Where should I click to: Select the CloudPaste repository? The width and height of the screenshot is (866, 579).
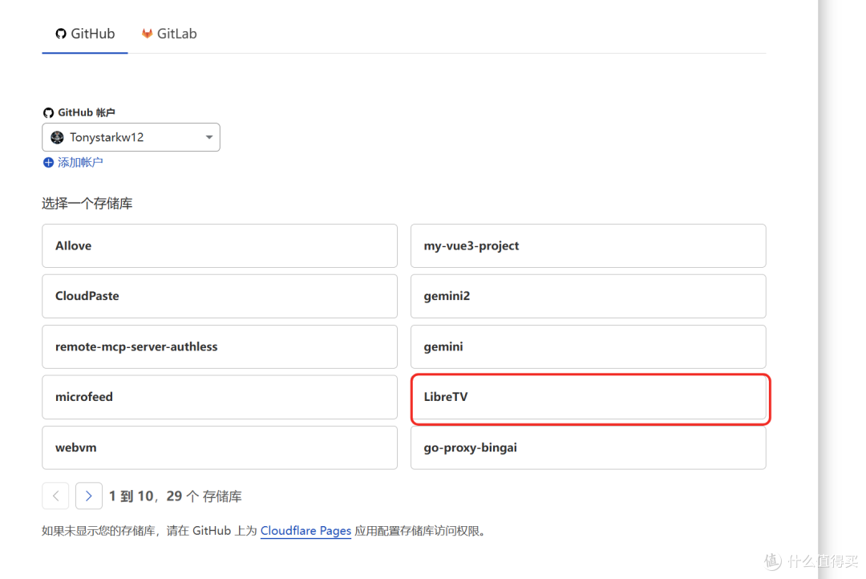[x=219, y=296]
